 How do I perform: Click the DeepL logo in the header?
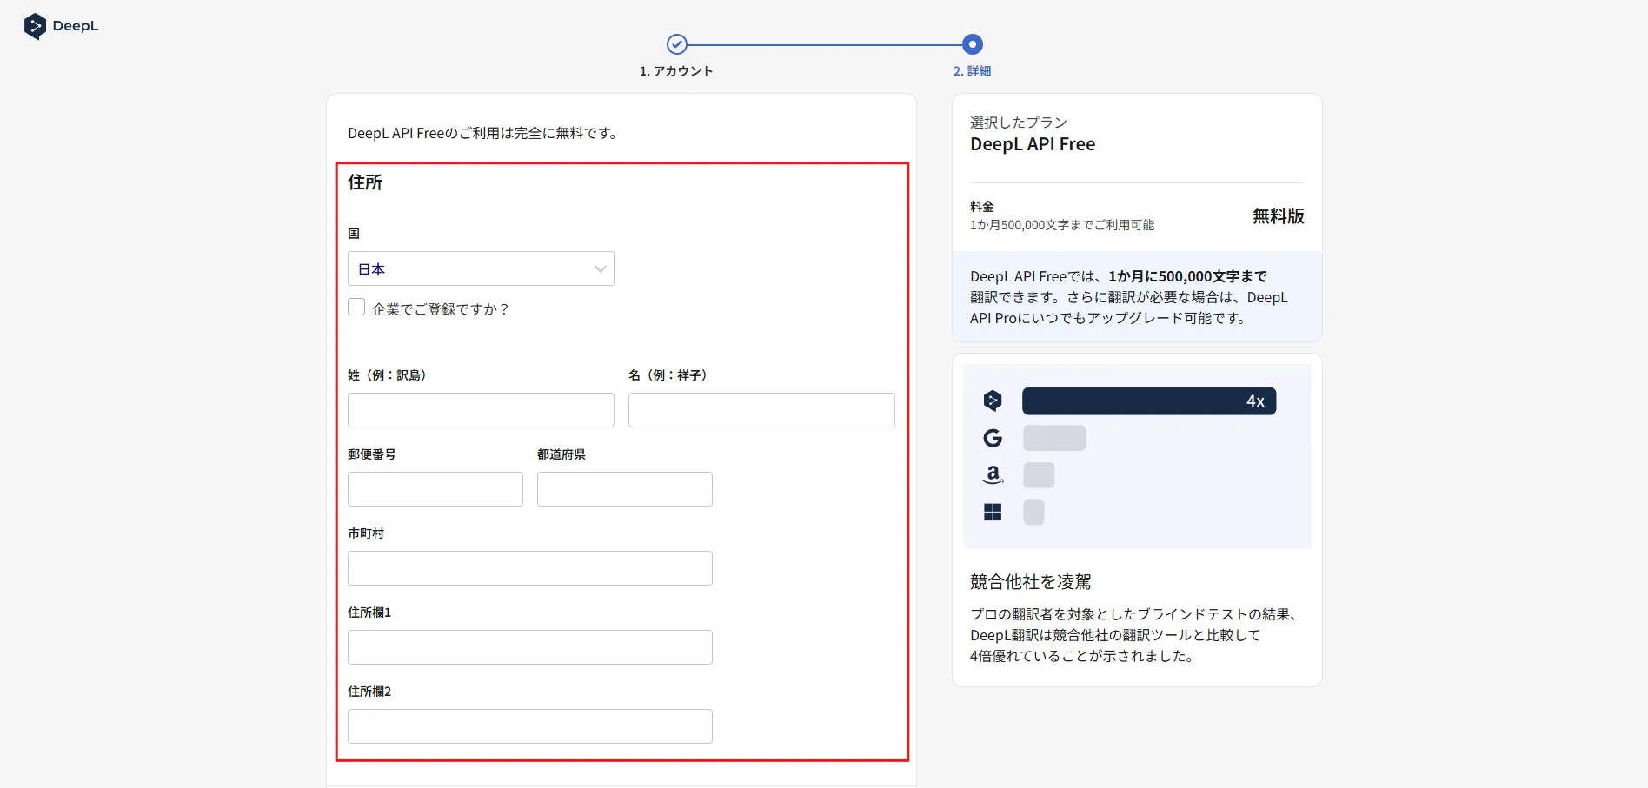coord(61,26)
